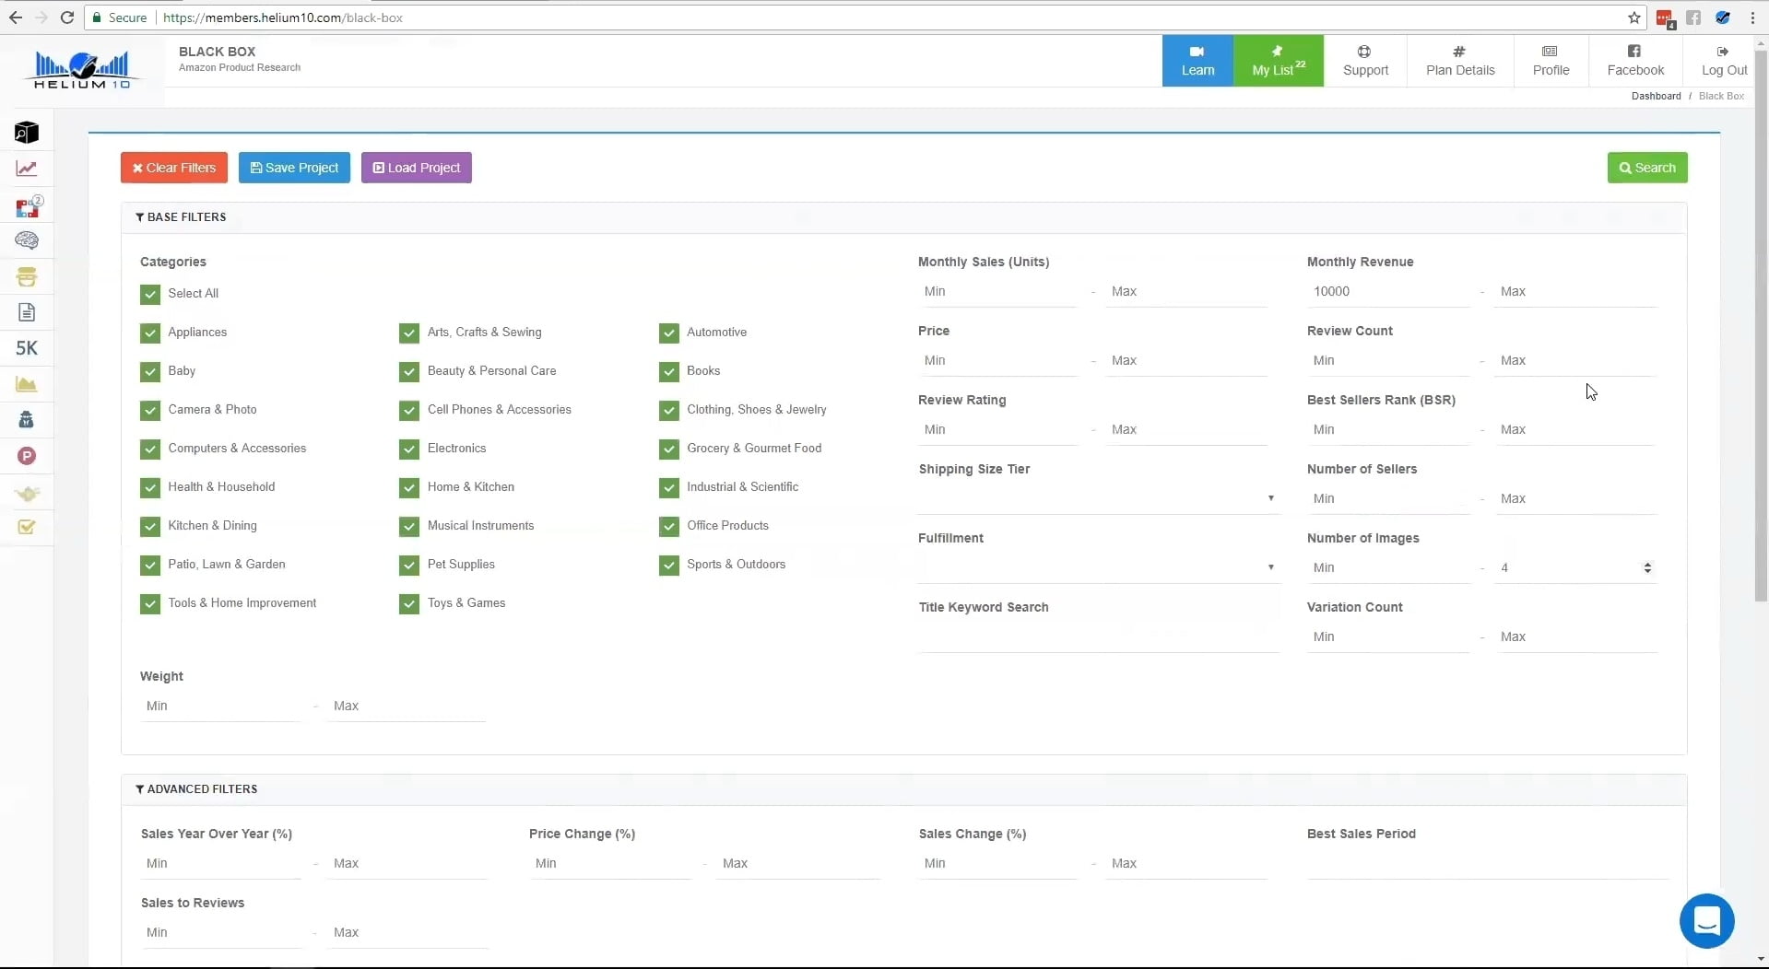Open the yellow masked face sidebar icon
Image resolution: width=1769 pixels, height=969 pixels.
[x=27, y=276]
